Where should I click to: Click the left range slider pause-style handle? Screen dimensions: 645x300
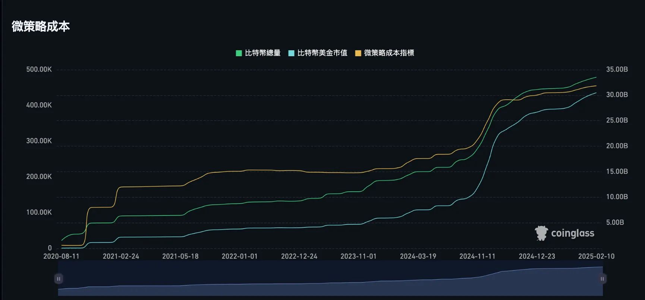pyautogui.click(x=59, y=278)
